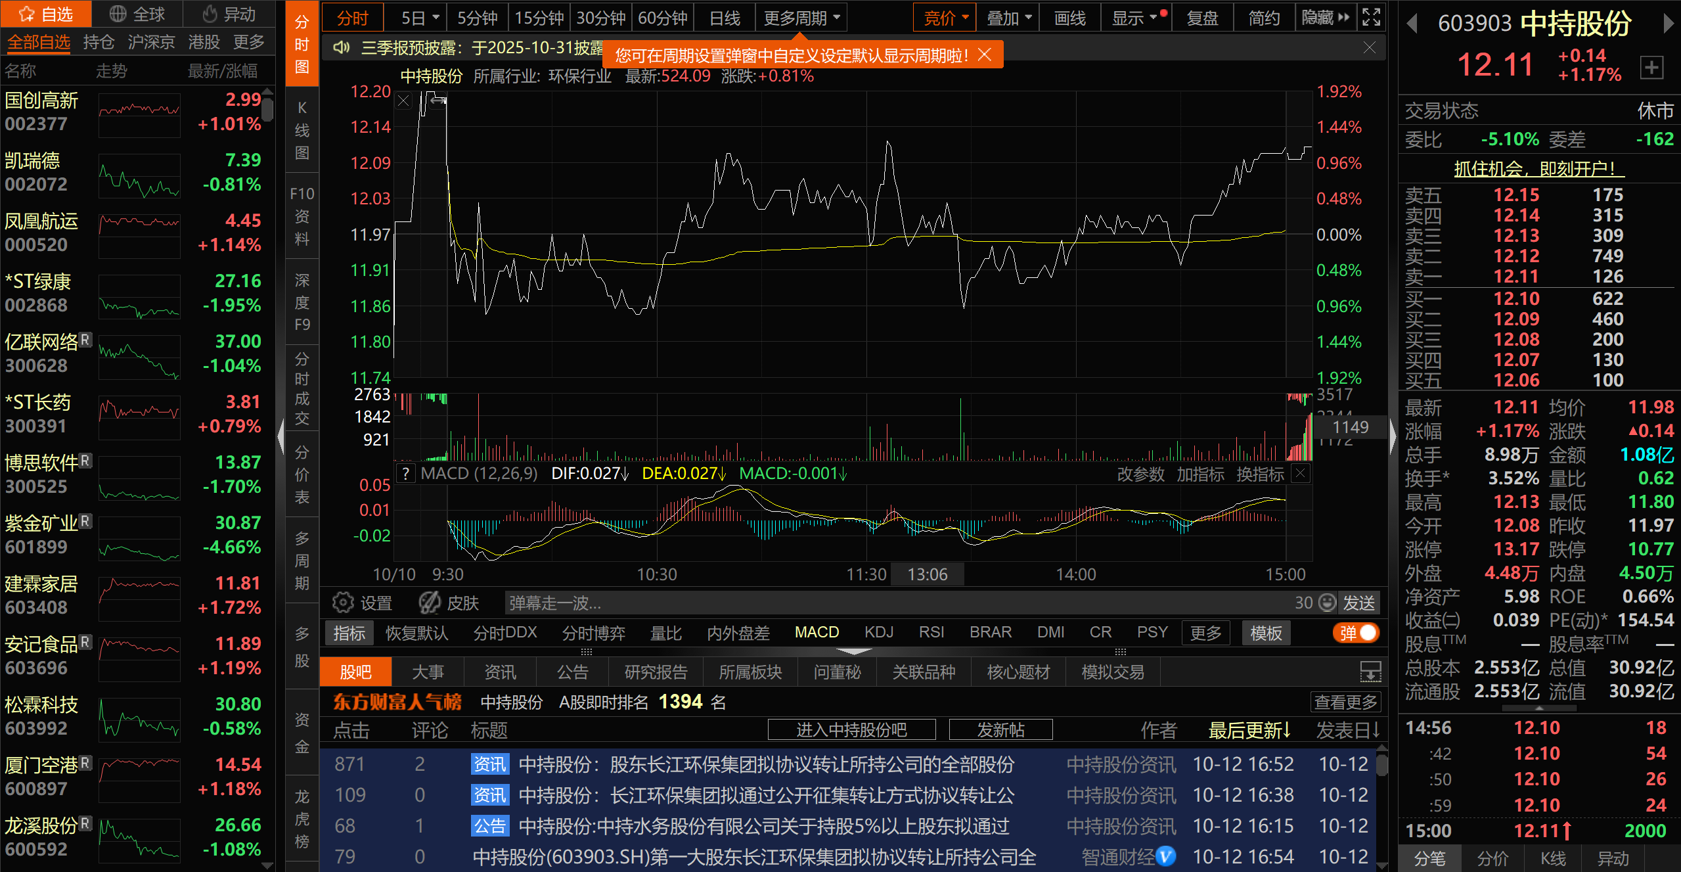Viewport: 1681px width, 872px height.
Task: Add stock with plus icon
Action: tap(1651, 67)
